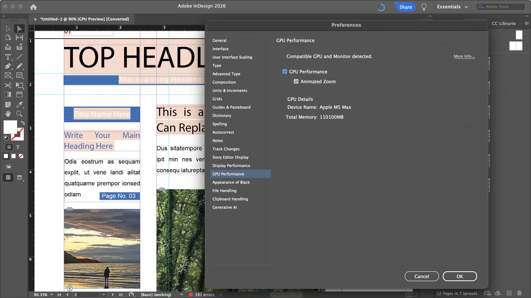The width and height of the screenshot is (531, 298).
Task: Click the Apply None swatch
Action: [x=21, y=156]
